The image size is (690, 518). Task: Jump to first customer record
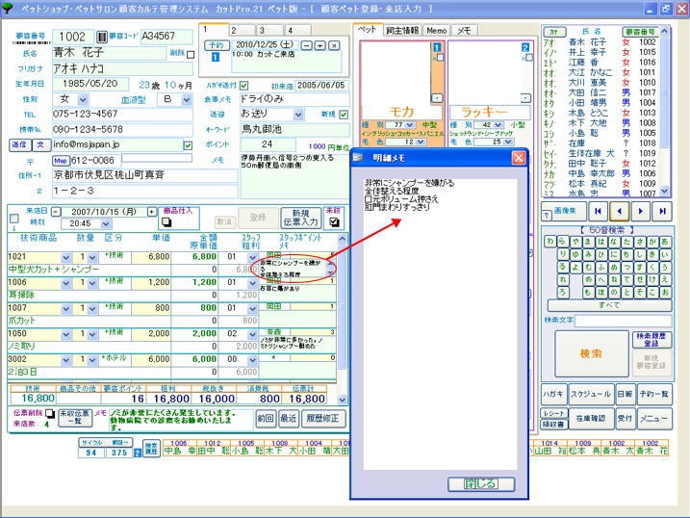598,211
